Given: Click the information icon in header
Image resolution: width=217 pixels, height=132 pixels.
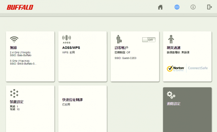Looking at the screenshot, I should [193, 7].
